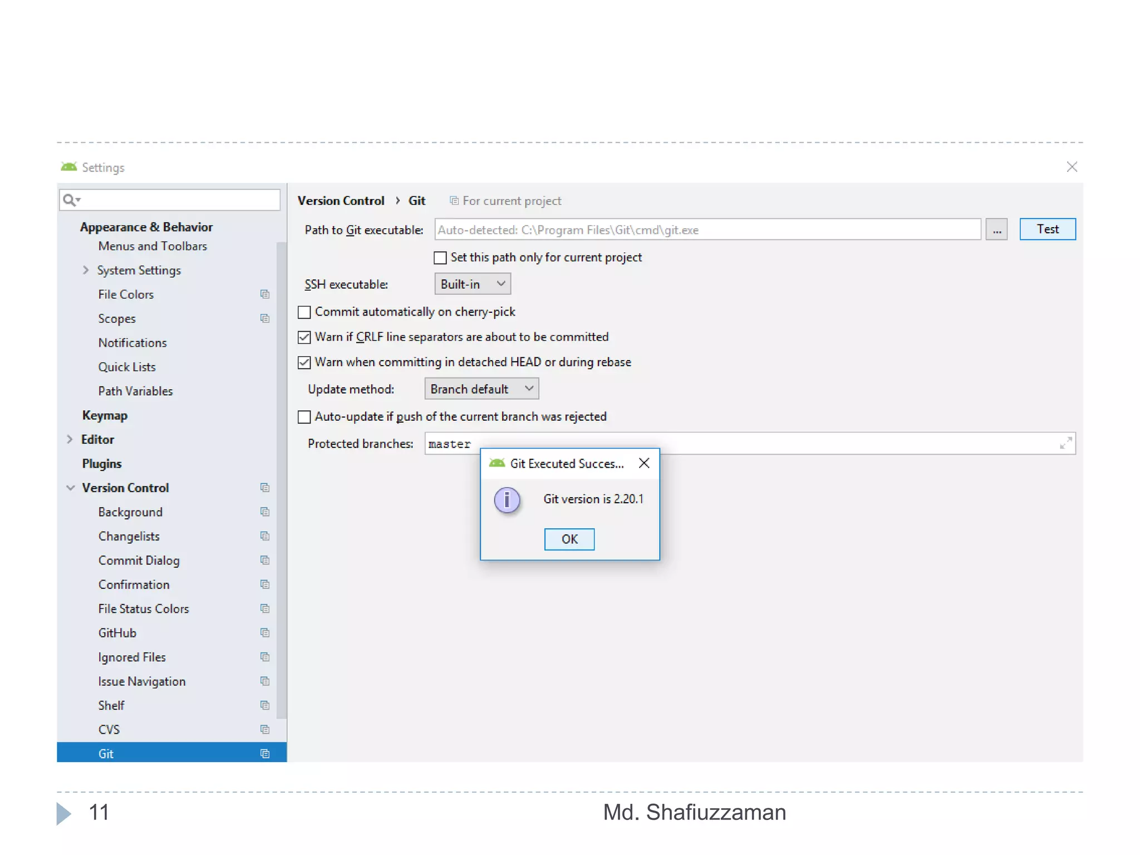Image resolution: width=1140 pixels, height=855 pixels.
Task: Click the browse ellipsis button for Git path
Action: (x=996, y=229)
